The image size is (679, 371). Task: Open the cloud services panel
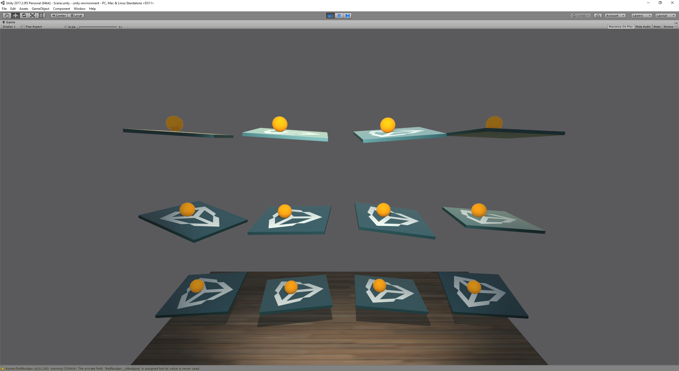coord(598,16)
